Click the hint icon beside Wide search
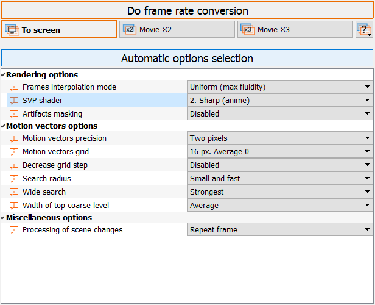 (14, 192)
